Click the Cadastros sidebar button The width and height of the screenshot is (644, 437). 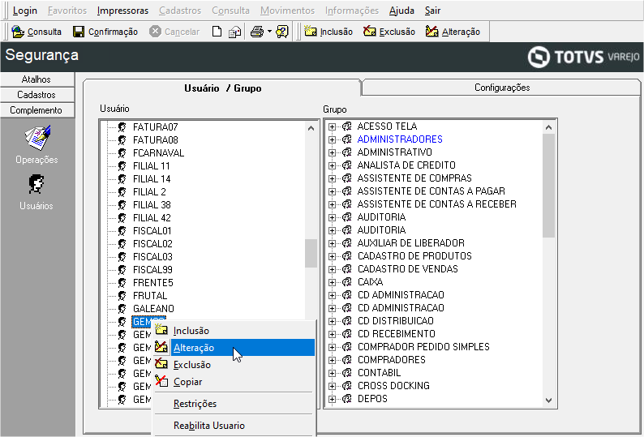(x=37, y=95)
